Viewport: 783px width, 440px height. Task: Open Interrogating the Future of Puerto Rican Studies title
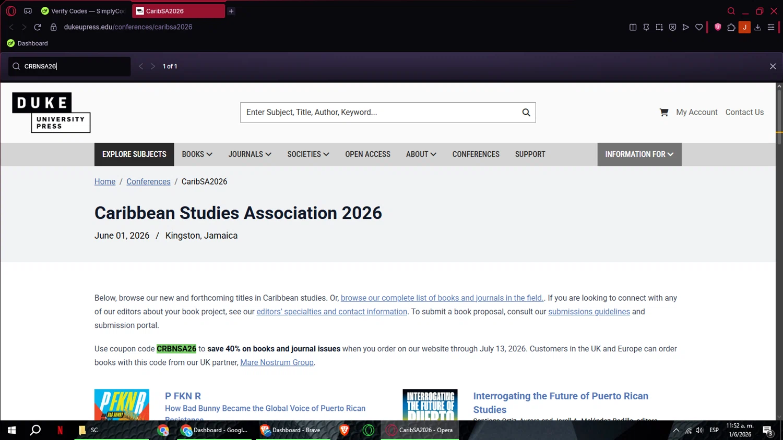(x=561, y=402)
